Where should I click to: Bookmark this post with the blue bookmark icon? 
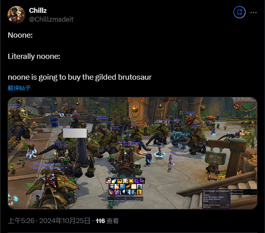239,12
